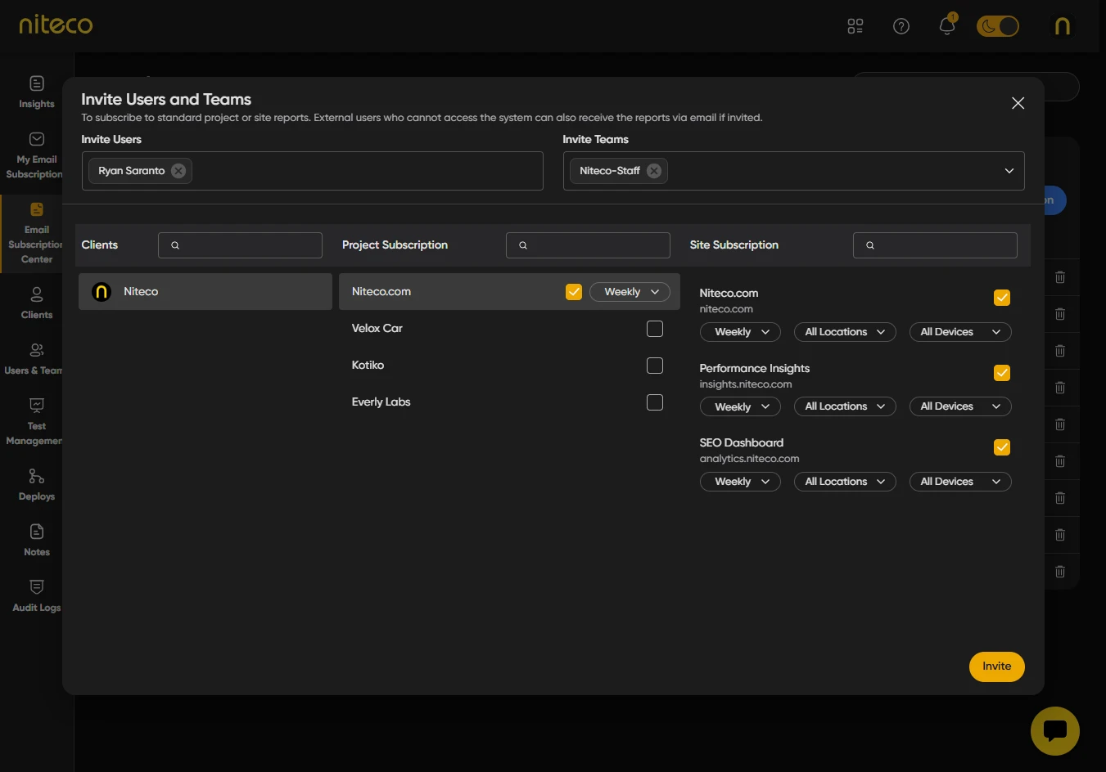The width and height of the screenshot is (1106, 772).
Task: Select the Everly Labs project name
Action: 381,402
